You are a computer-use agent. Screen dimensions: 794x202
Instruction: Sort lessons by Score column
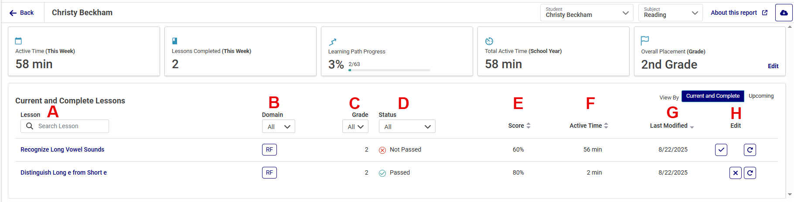tap(519, 126)
